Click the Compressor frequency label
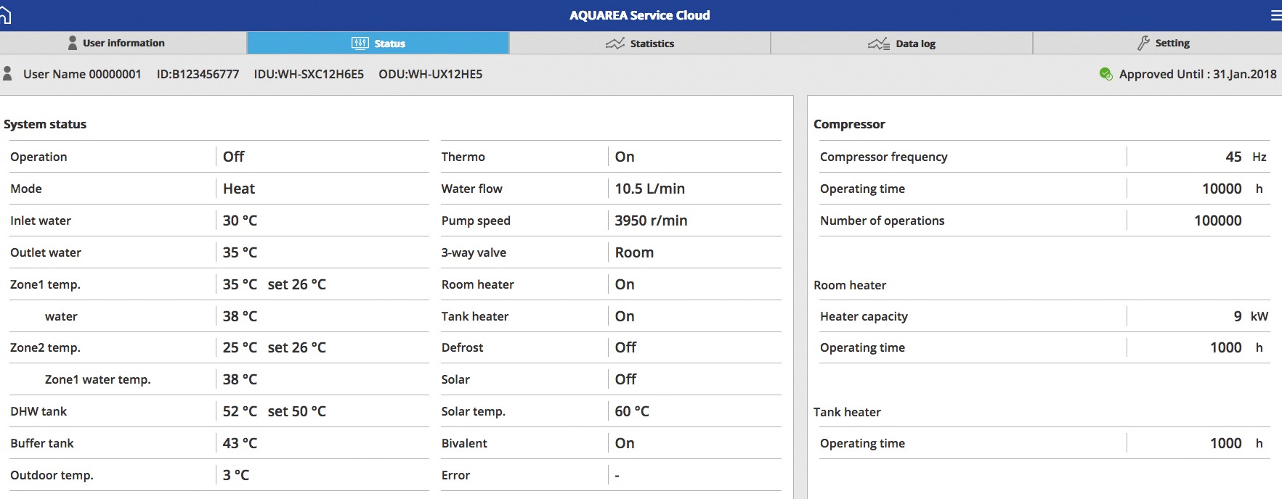The height and width of the screenshot is (499, 1282). coord(883,157)
